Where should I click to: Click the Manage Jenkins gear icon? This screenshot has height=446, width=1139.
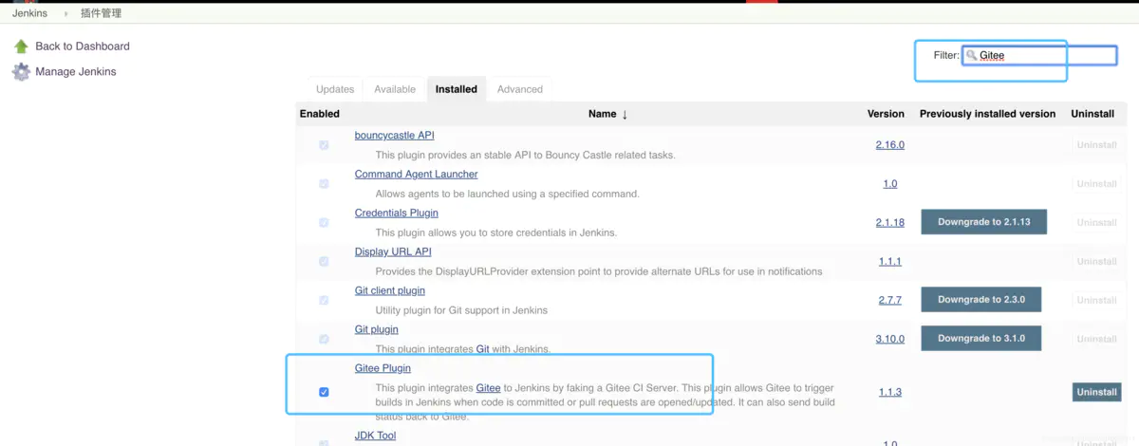click(x=21, y=71)
